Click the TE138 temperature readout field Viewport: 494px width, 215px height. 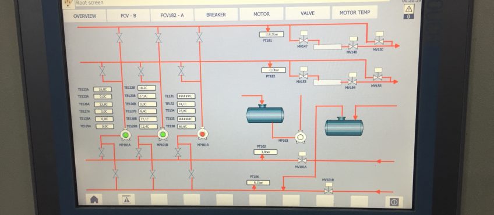186,126
